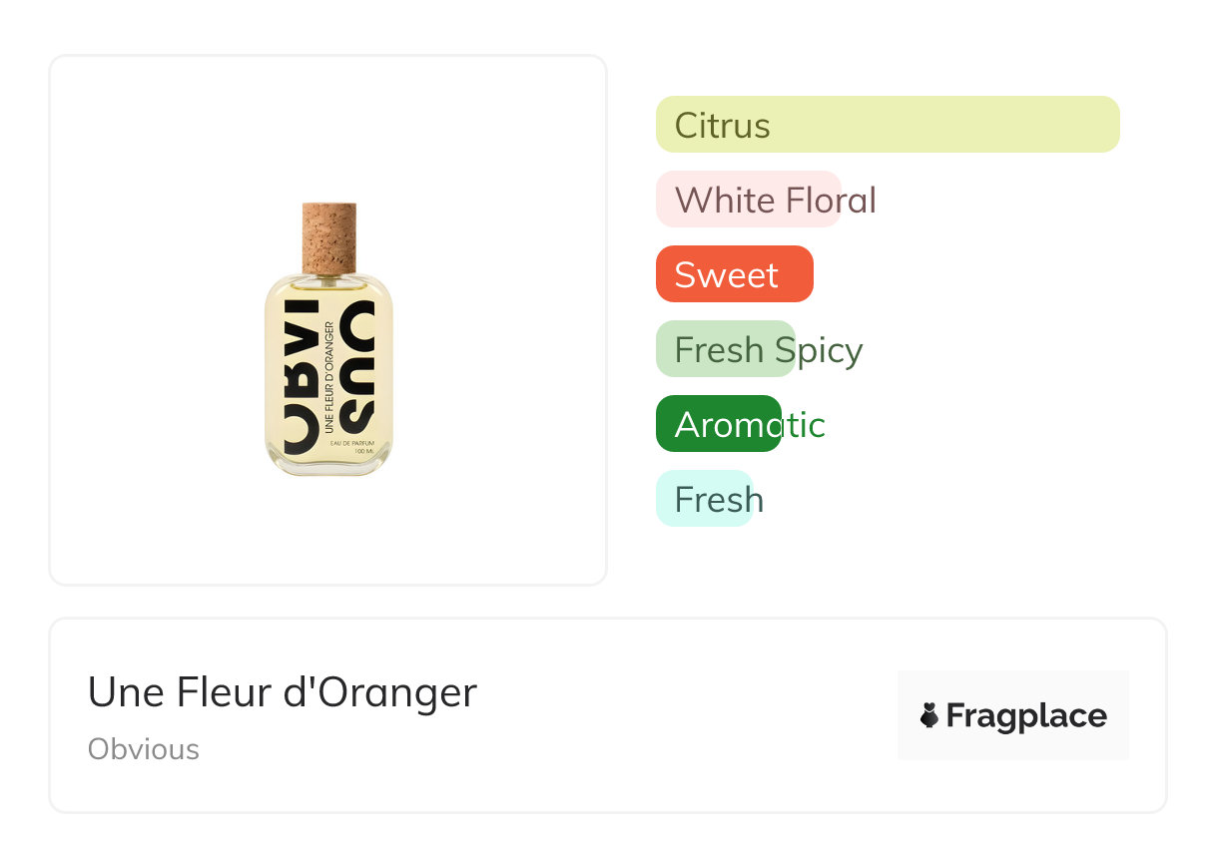This screenshot has width=1216, height=862.
Task: Click the "Citrus" label text
Action: click(722, 126)
